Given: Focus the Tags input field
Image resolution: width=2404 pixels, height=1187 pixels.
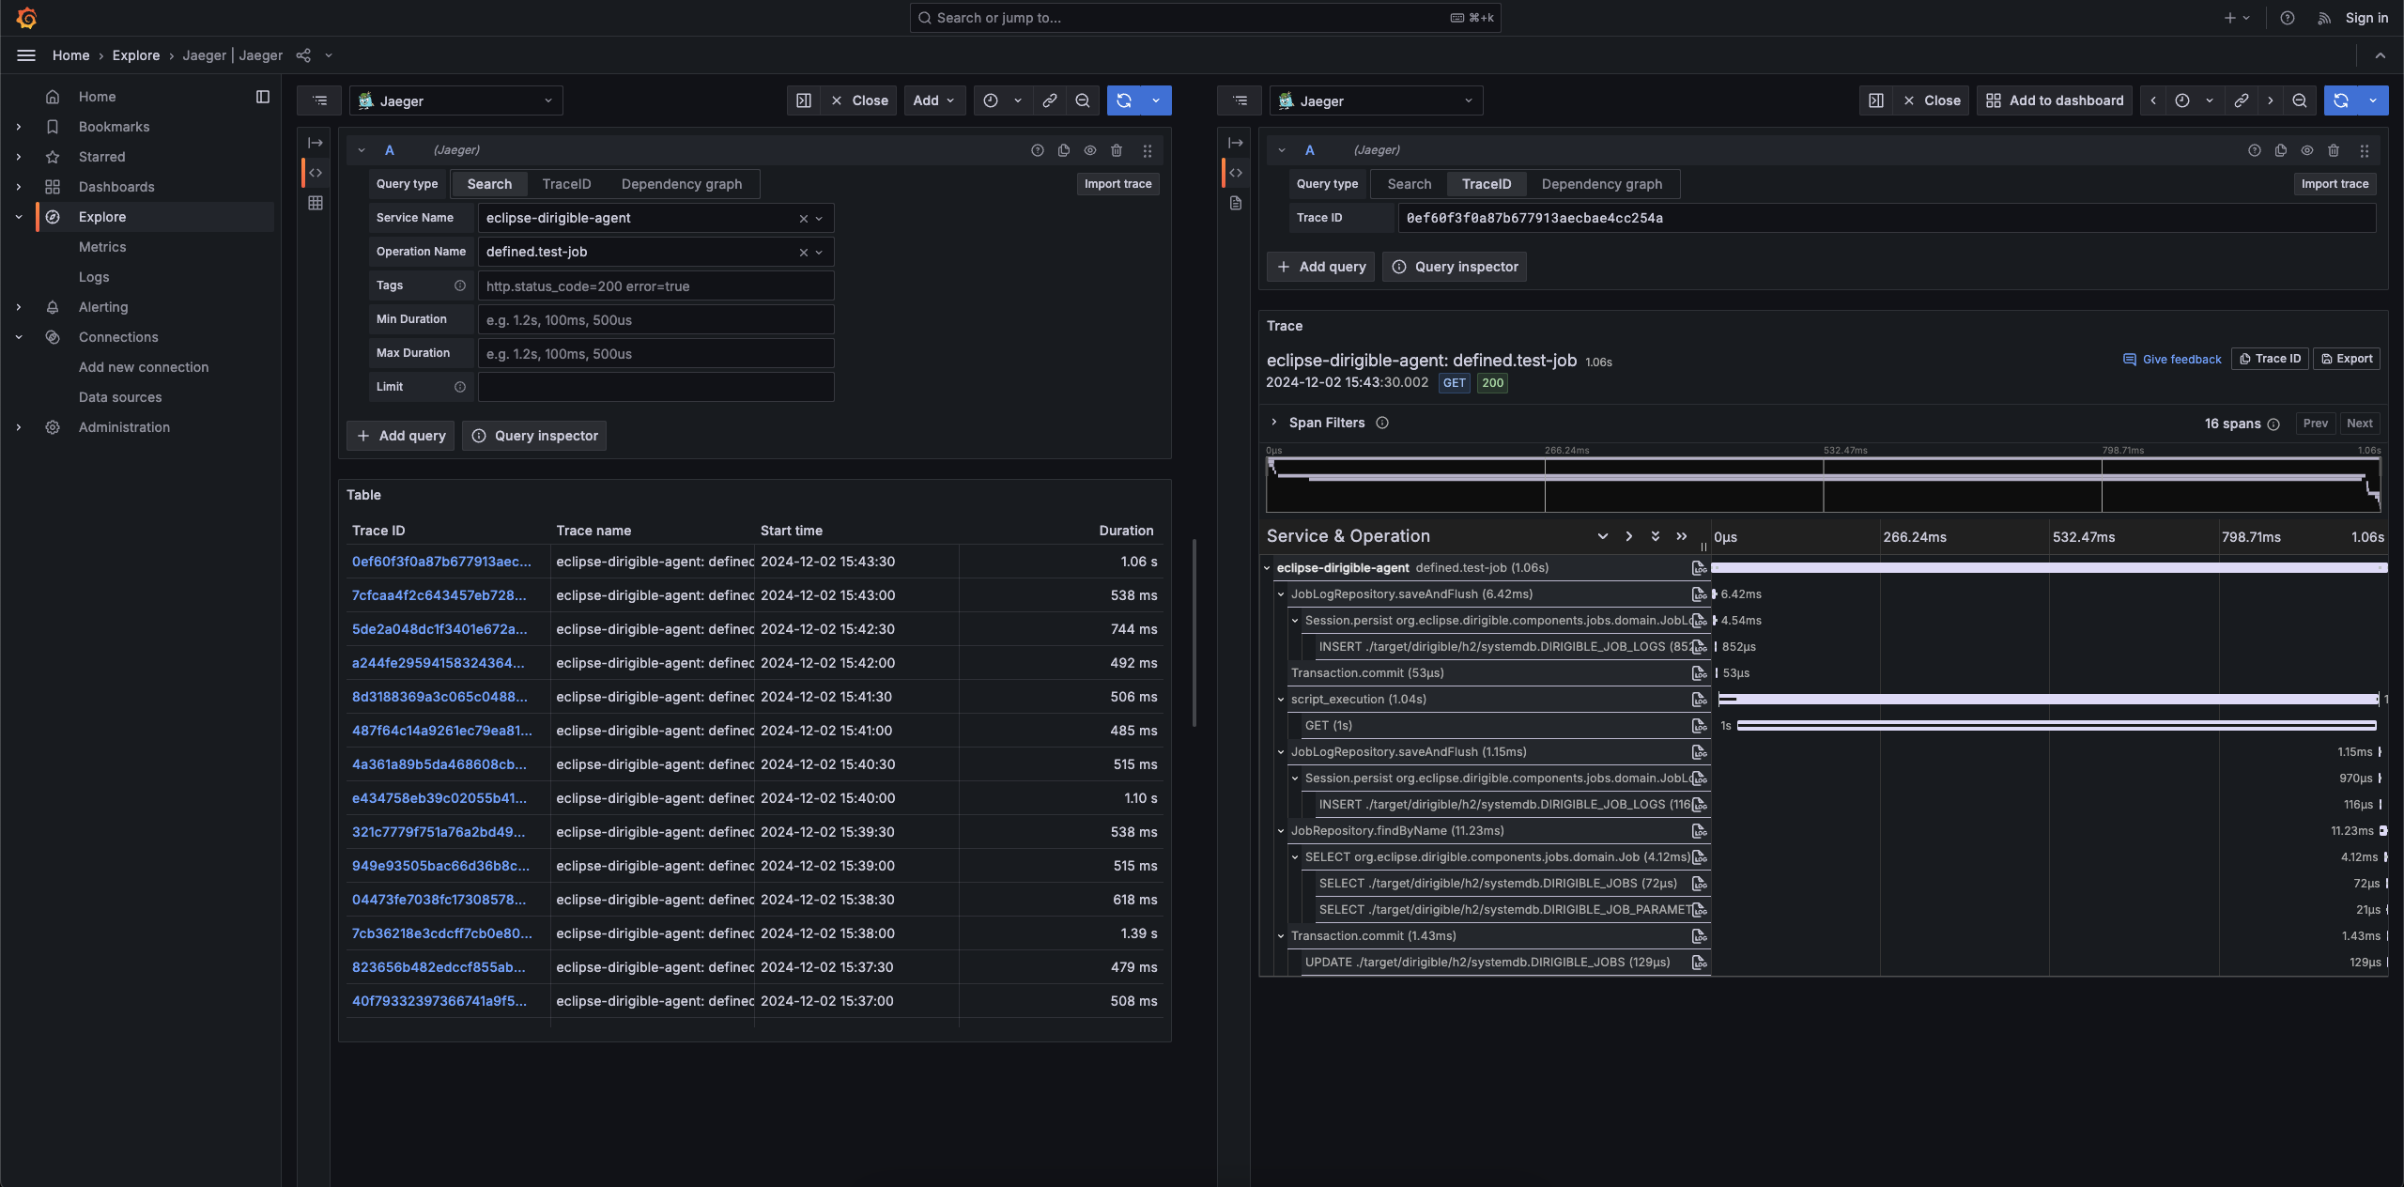Looking at the screenshot, I should coord(655,285).
